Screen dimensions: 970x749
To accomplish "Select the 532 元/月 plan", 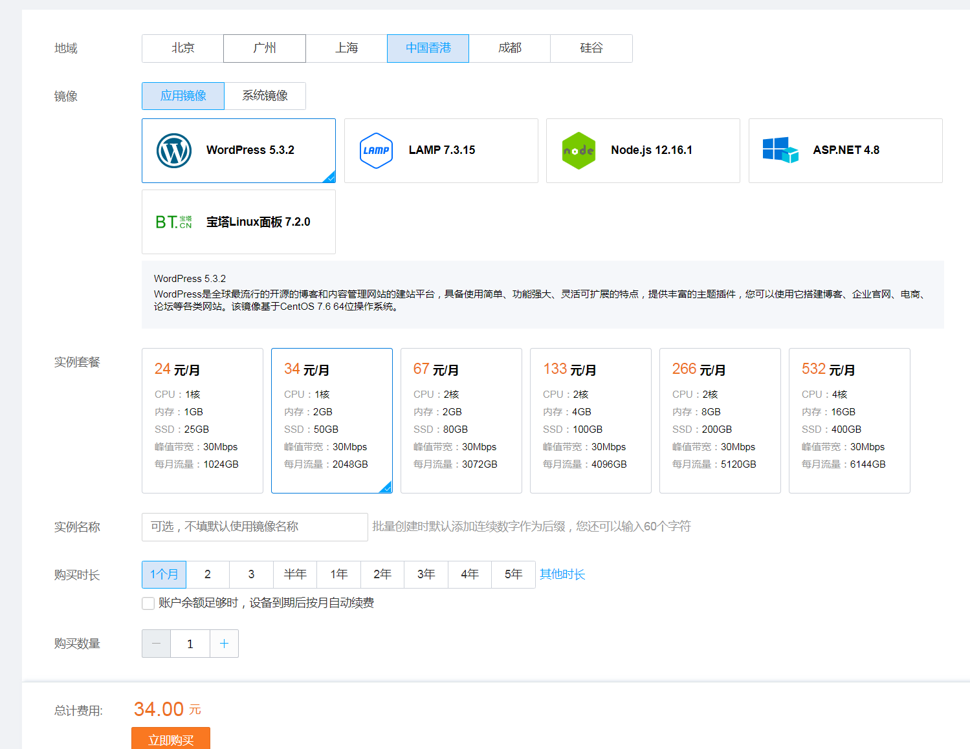I will pos(850,420).
